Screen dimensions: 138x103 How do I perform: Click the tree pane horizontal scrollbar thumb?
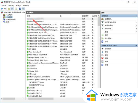(x=9, y=99)
